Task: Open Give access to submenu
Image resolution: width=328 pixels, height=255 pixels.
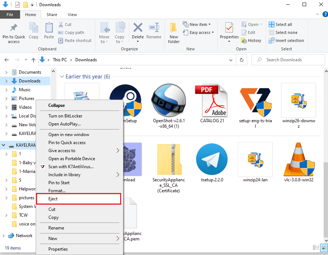Action: [79, 151]
